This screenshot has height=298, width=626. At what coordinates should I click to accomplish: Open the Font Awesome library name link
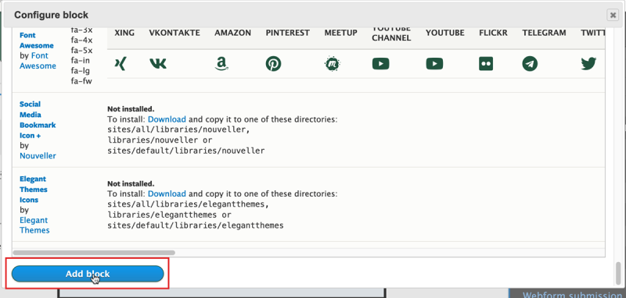pyautogui.click(x=37, y=41)
